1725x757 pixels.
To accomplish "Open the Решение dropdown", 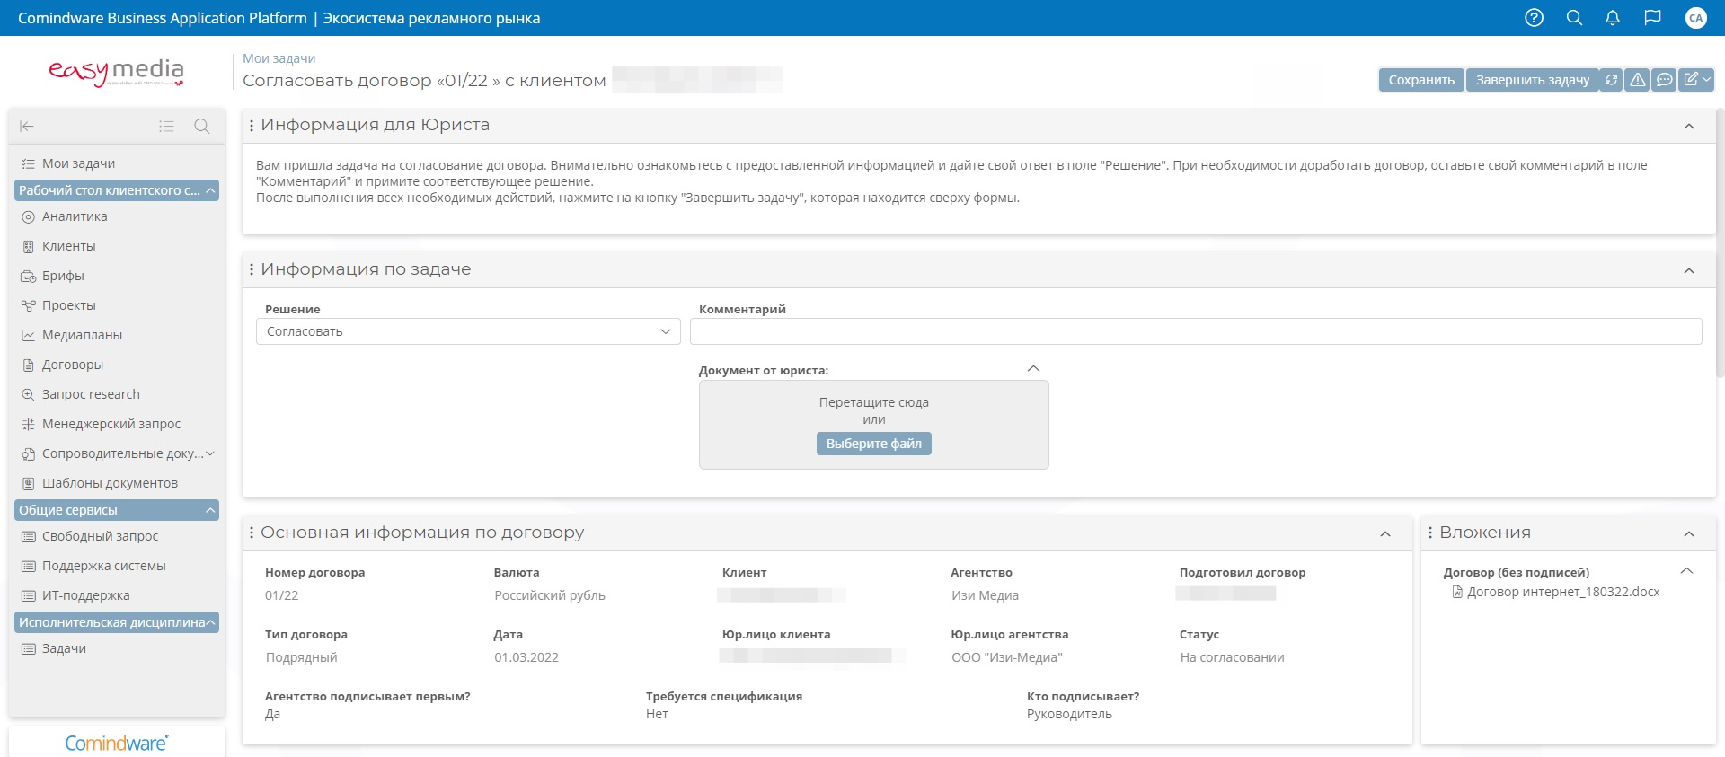I will tap(468, 331).
